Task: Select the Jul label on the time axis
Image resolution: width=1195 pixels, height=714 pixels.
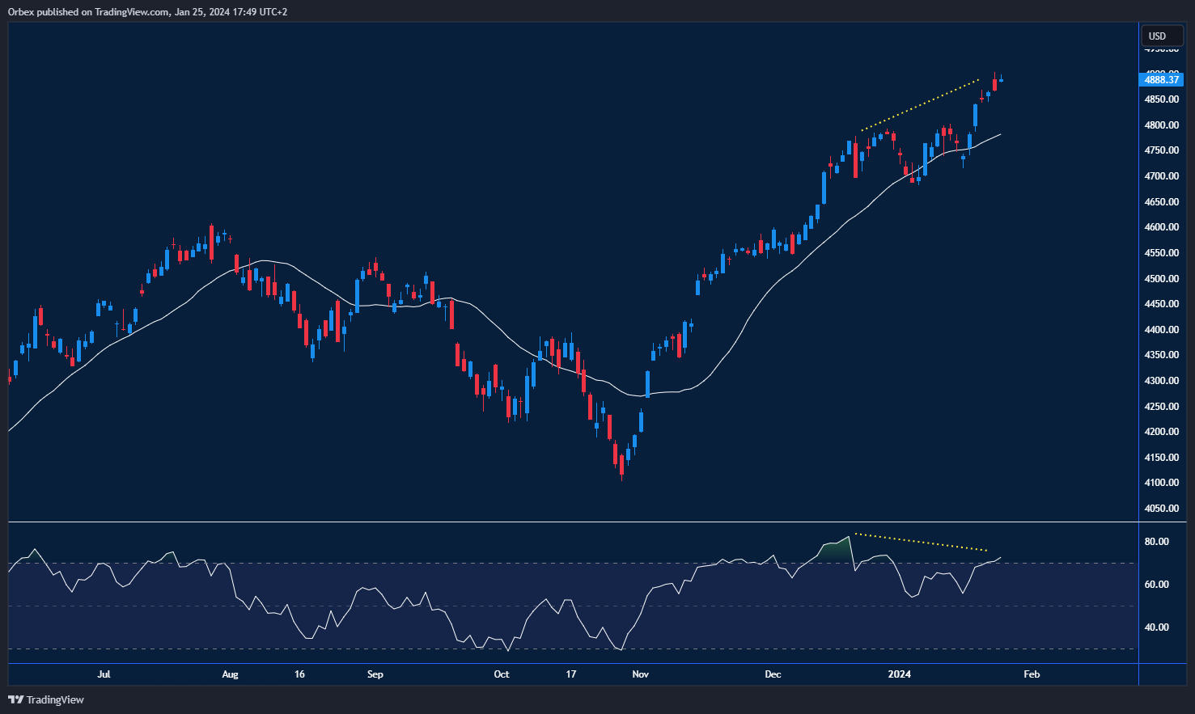Action: tap(104, 674)
